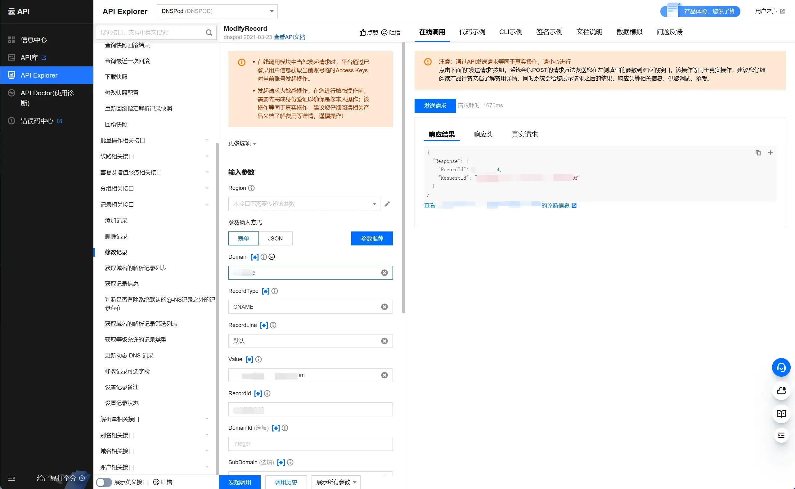Click 参数推荐 button
Screen dimensions: 795x489
(x=372, y=238)
